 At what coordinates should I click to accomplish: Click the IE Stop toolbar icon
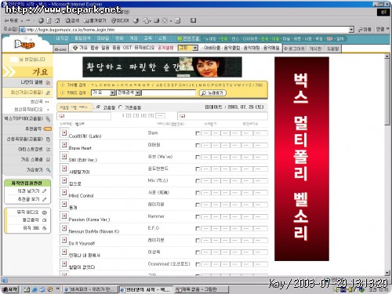[x=41, y=20]
